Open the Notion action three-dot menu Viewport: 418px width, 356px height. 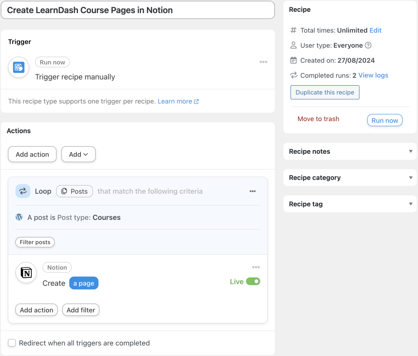click(x=256, y=267)
